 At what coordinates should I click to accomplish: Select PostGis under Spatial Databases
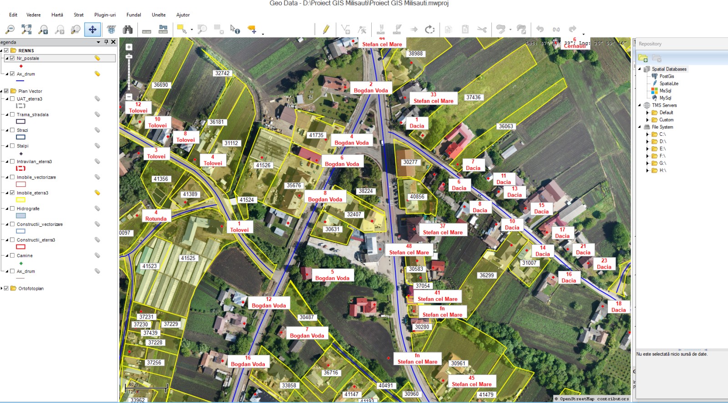pyautogui.click(x=667, y=76)
